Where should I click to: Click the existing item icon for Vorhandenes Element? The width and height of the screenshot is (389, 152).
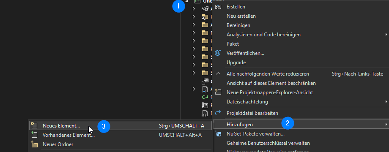(34, 135)
